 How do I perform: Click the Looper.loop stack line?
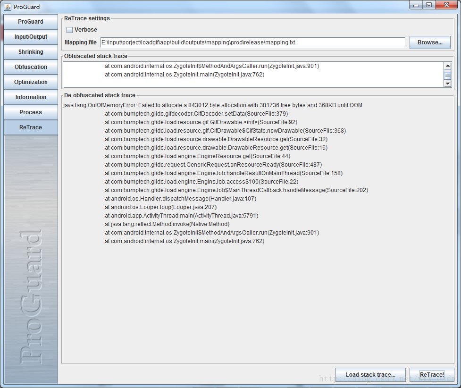coord(161,208)
